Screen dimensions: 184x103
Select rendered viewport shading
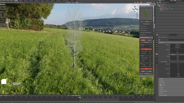click(151, 3)
